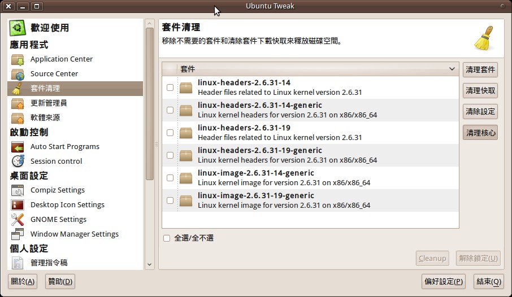The width and height of the screenshot is (512, 297).
Task: Click the 贊助(D) donate button
Action: 60,281
